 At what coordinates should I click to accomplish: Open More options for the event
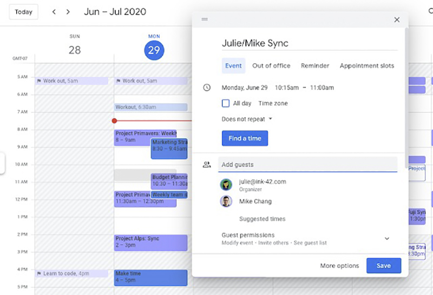coord(339,265)
